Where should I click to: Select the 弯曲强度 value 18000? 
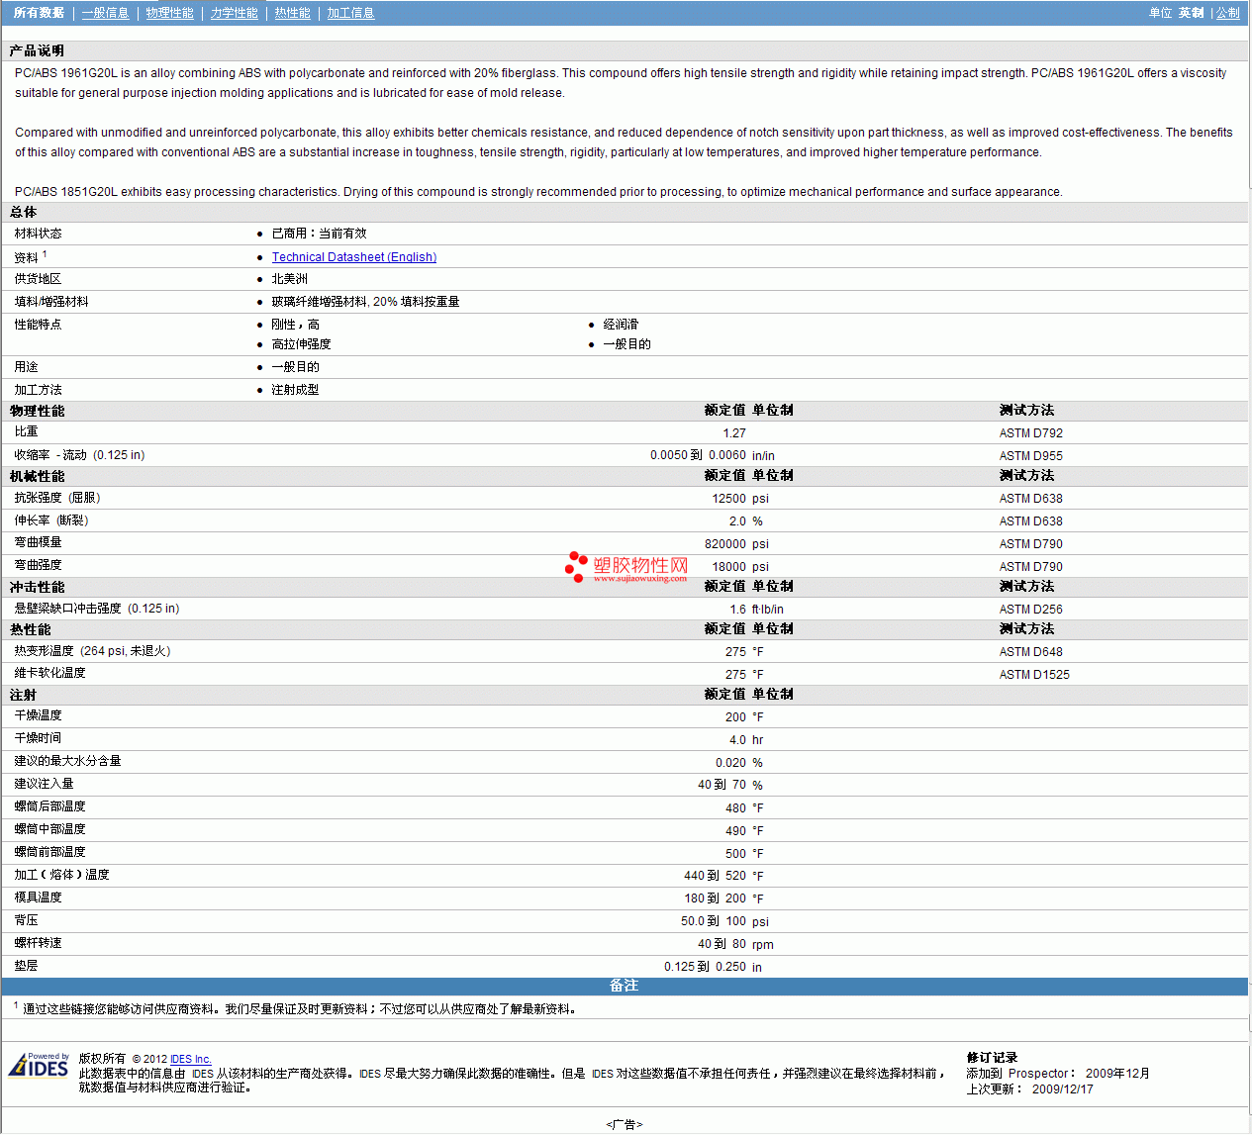coord(729,567)
